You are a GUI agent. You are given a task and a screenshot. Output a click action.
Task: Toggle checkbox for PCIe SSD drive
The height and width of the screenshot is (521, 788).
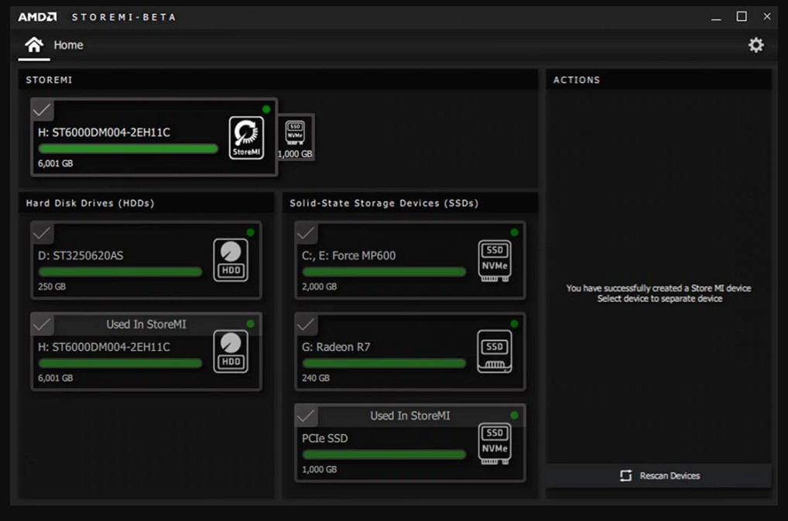click(x=306, y=416)
